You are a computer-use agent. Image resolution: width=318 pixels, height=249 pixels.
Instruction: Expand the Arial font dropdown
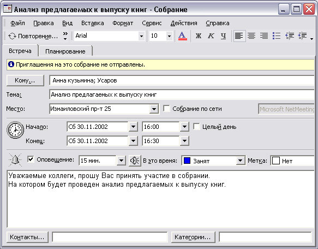coord(141,36)
